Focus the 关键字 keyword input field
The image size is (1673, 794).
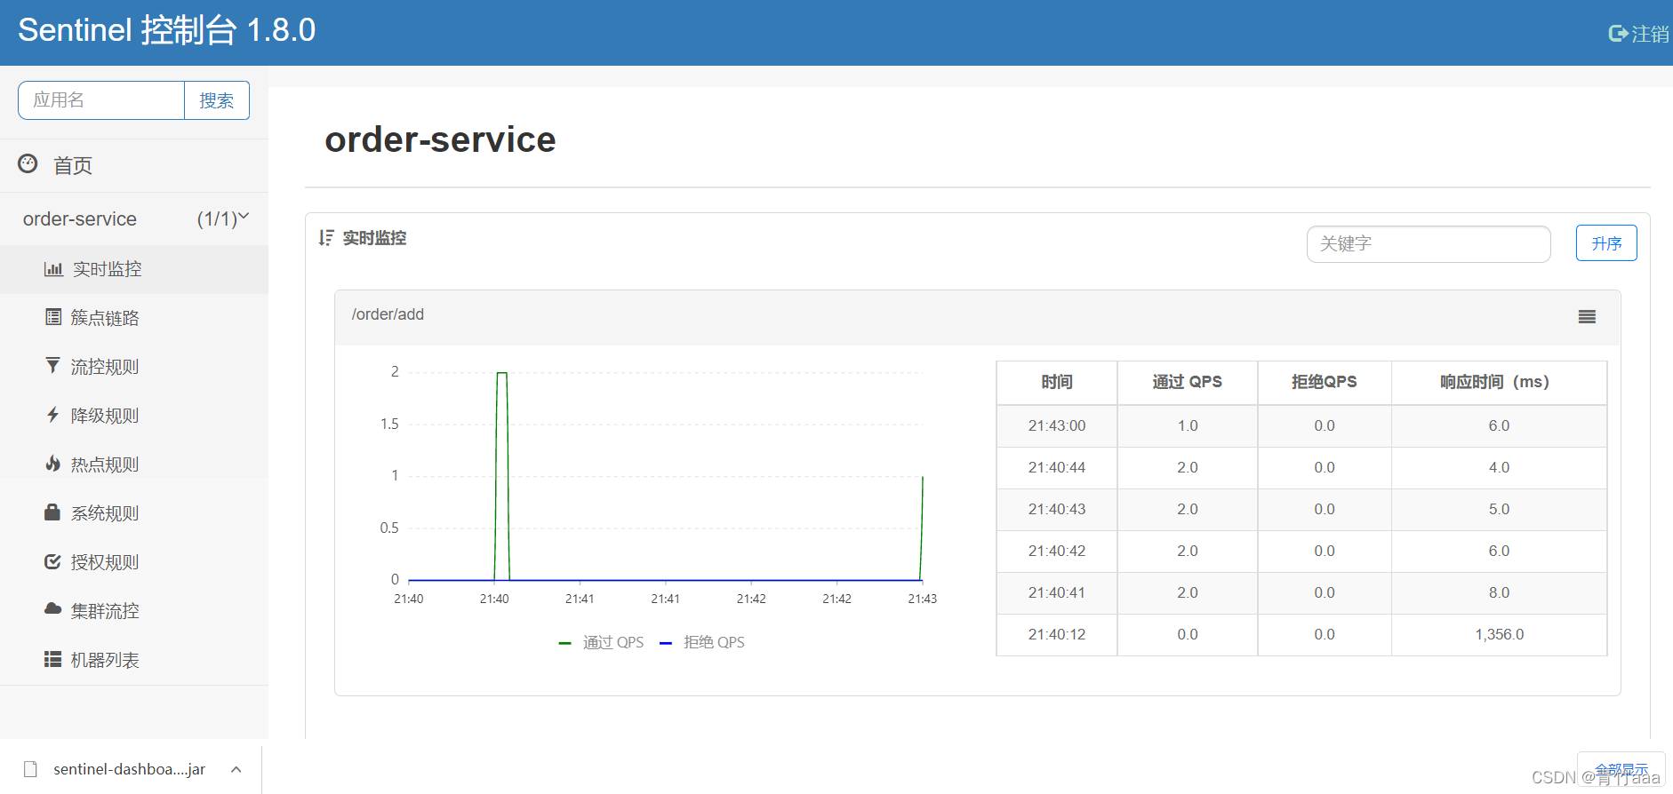(1429, 243)
